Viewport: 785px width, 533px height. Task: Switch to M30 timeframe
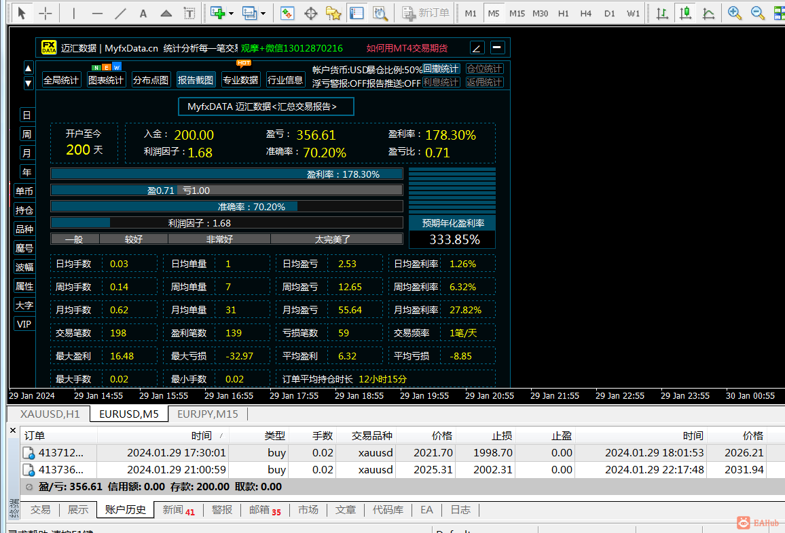[540, 14]
